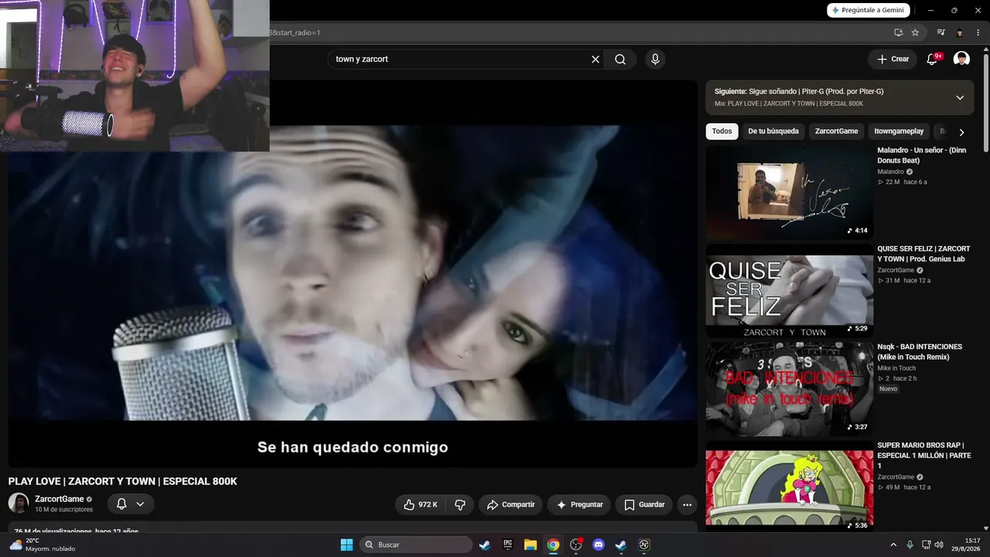Switch to Chrome in the taskbar

[553, 545]
